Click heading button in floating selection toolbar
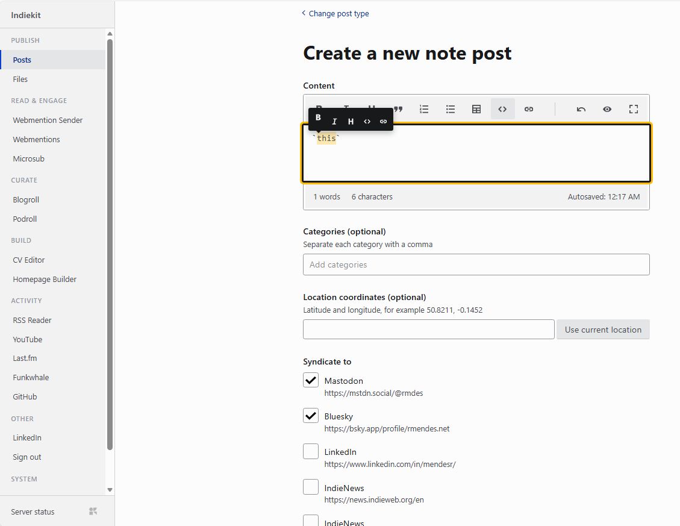Screen dimensions: 680x526 click(x=351, y=122)
